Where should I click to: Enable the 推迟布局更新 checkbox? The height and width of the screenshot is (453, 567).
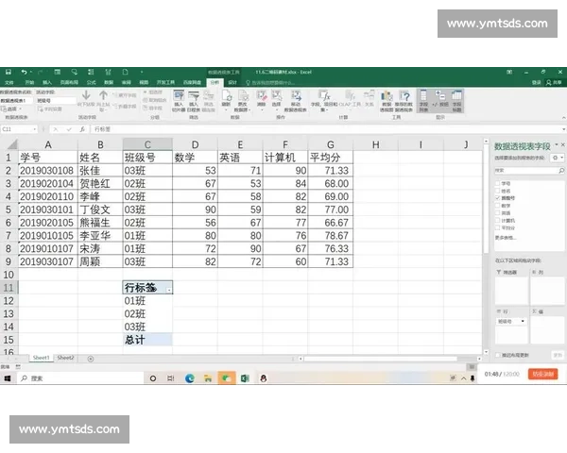[498, 356]
